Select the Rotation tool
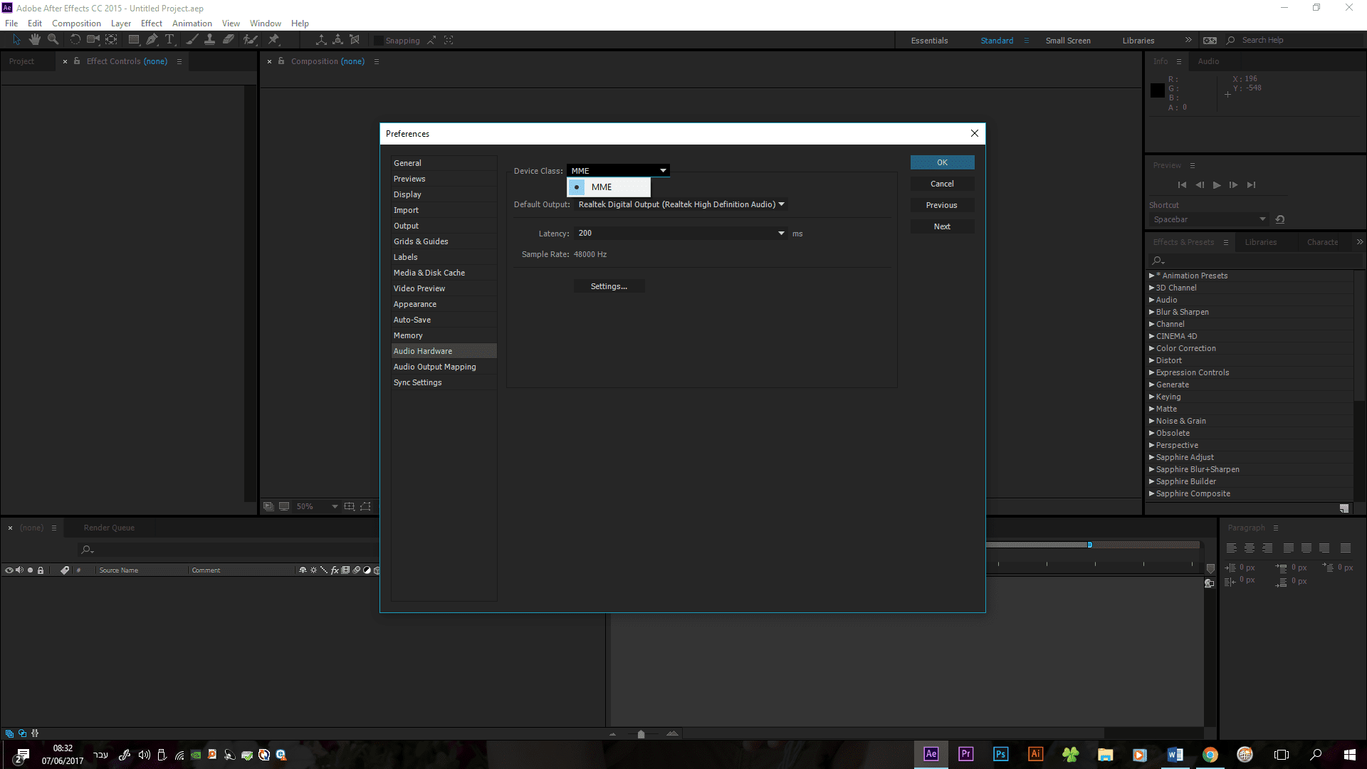1367x769 pixels. [75, 40]
